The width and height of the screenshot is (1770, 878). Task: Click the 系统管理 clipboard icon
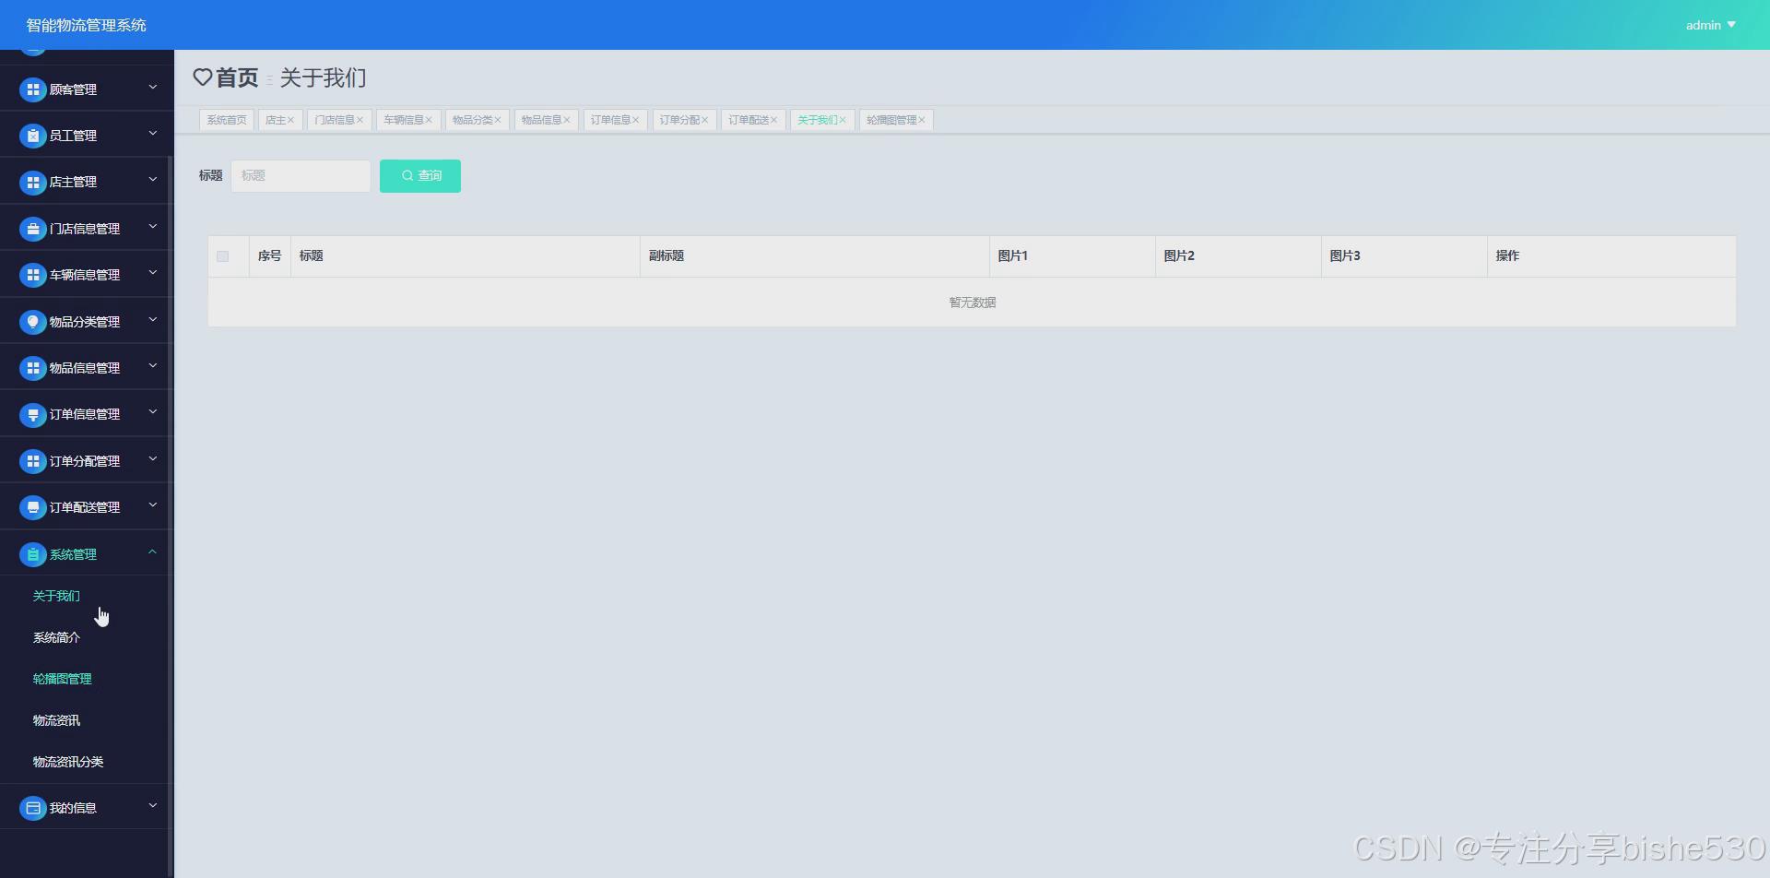33,554
